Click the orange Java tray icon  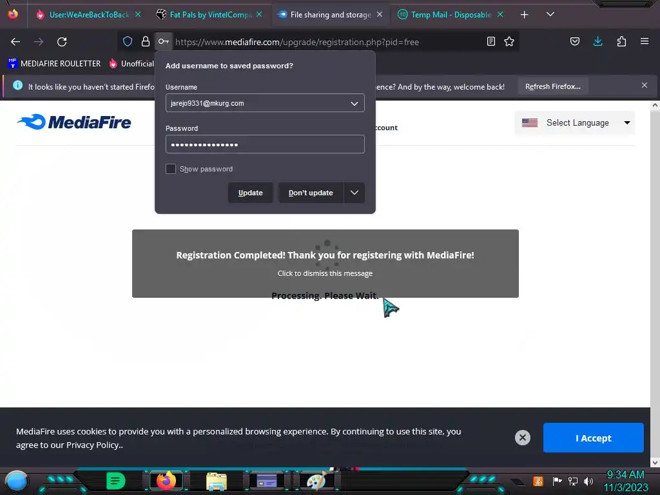pyautogui.click(x=538, y=481)
